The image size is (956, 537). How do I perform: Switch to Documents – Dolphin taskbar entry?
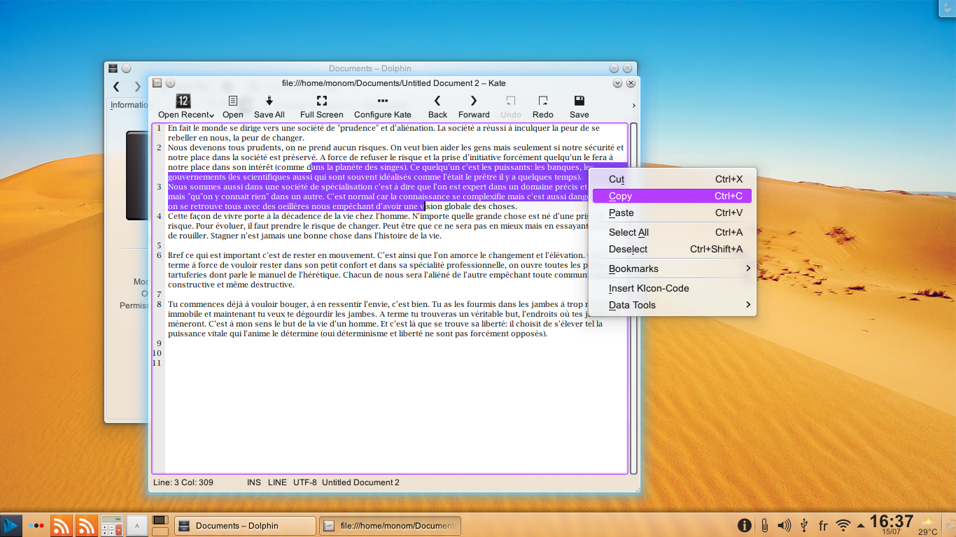pyautogui.click(x=245, y=526)
